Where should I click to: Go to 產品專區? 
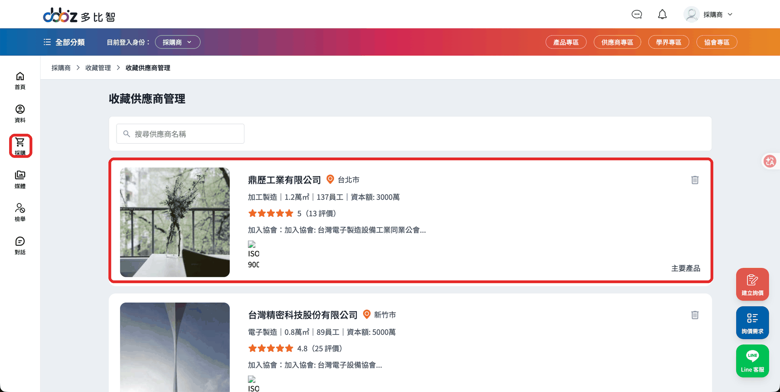coord(566,42)
